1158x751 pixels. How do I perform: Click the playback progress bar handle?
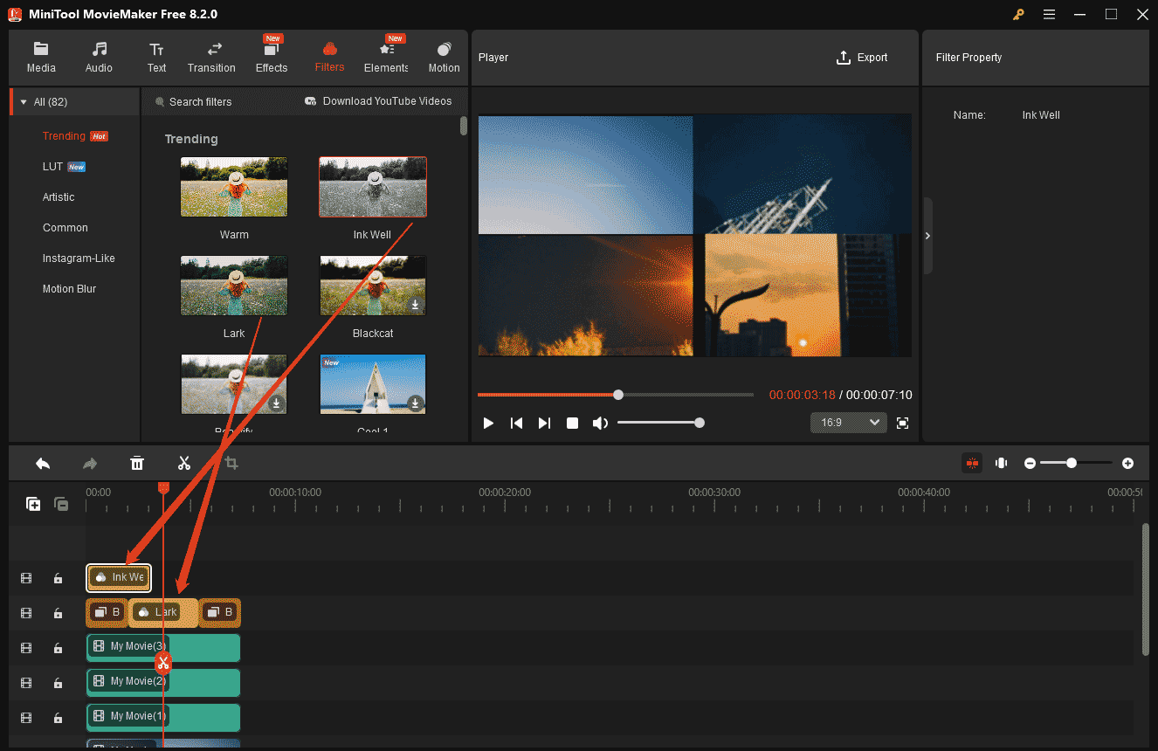[618, 395]
